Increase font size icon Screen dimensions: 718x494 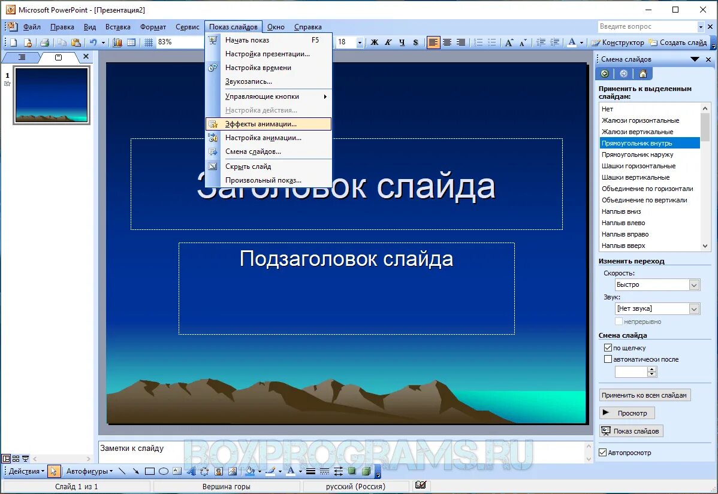(509, 43)
